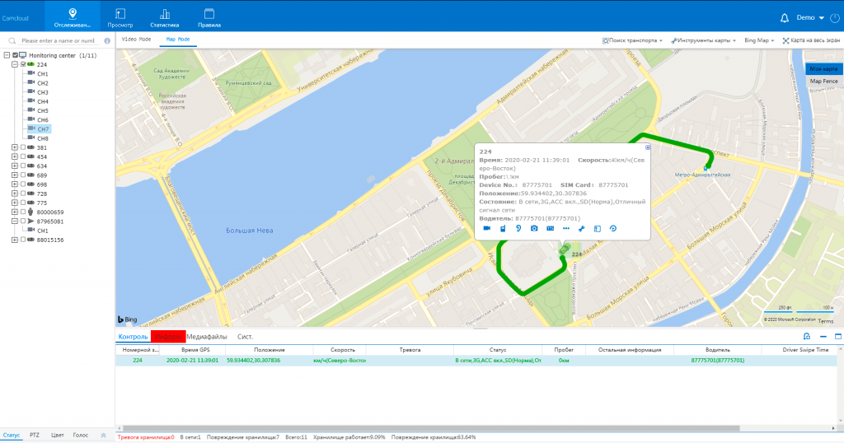Open live video from the vehicle popup

coord(486,228)
